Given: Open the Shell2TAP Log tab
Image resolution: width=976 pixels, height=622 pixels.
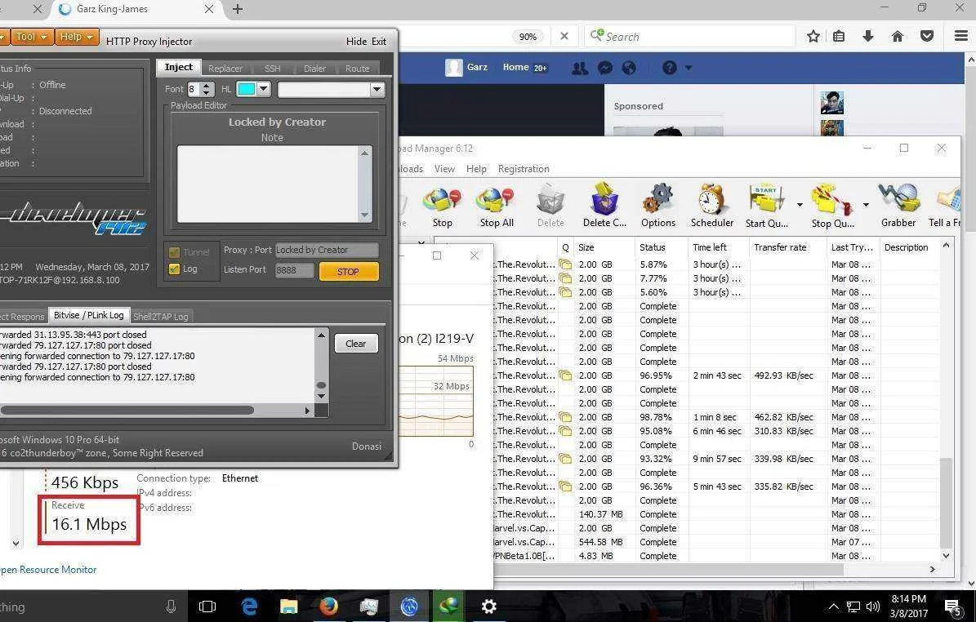Looking at the screenshot, I should [161, 317].
